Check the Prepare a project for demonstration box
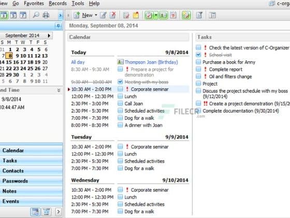The width and height of the screenshot is (290, 218). tap(120, 69)
